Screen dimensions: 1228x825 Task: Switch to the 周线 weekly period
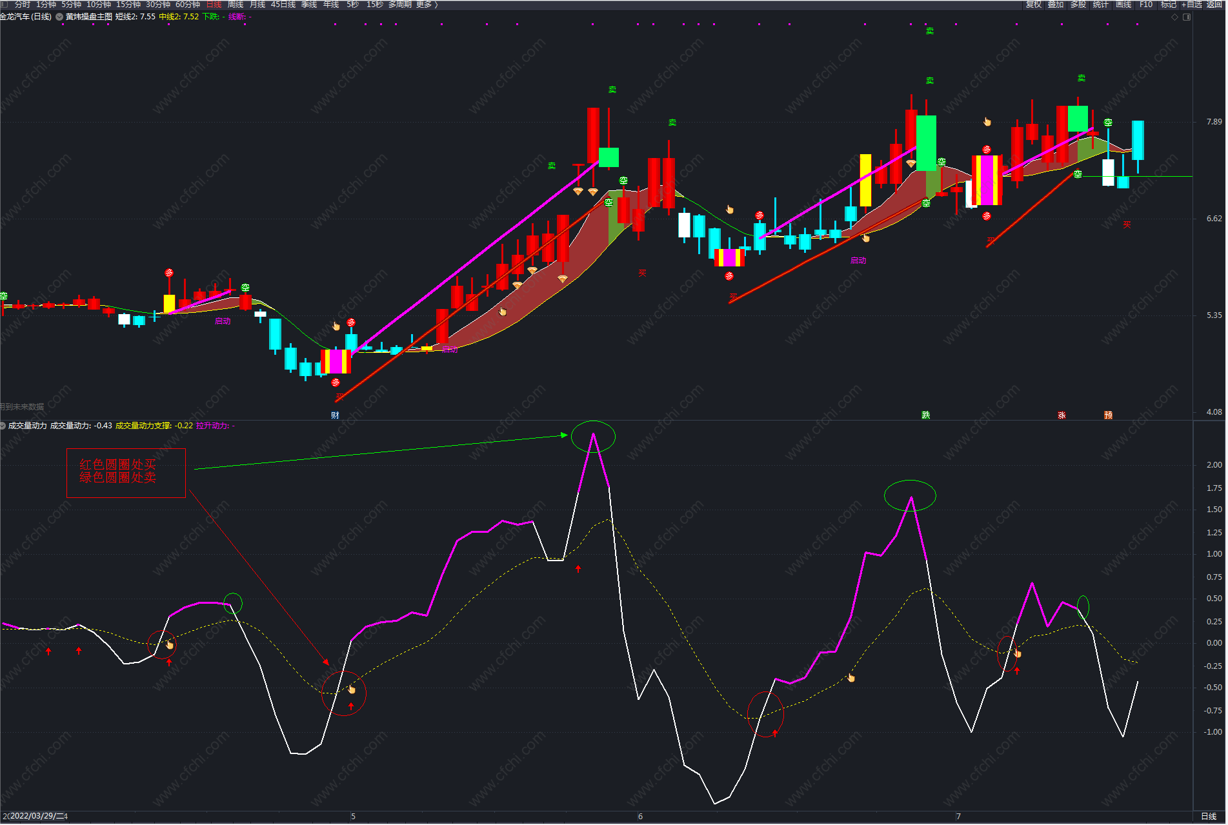[x=236, y=5]
